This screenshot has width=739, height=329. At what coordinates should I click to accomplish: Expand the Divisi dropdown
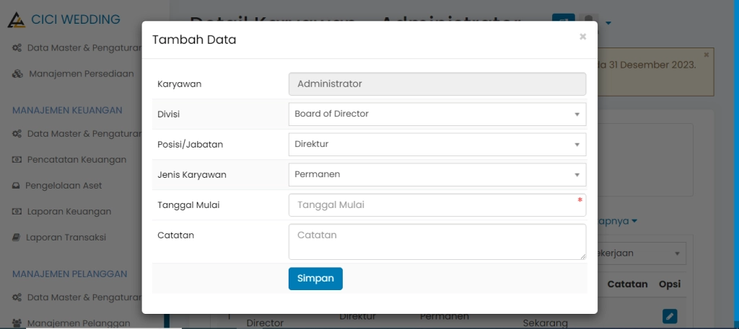pyautogui.click(x=437, y=114)
